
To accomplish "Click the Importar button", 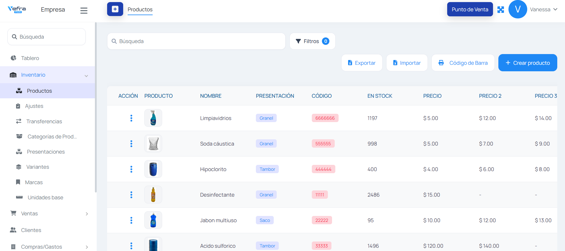I will tap(407, 63).
